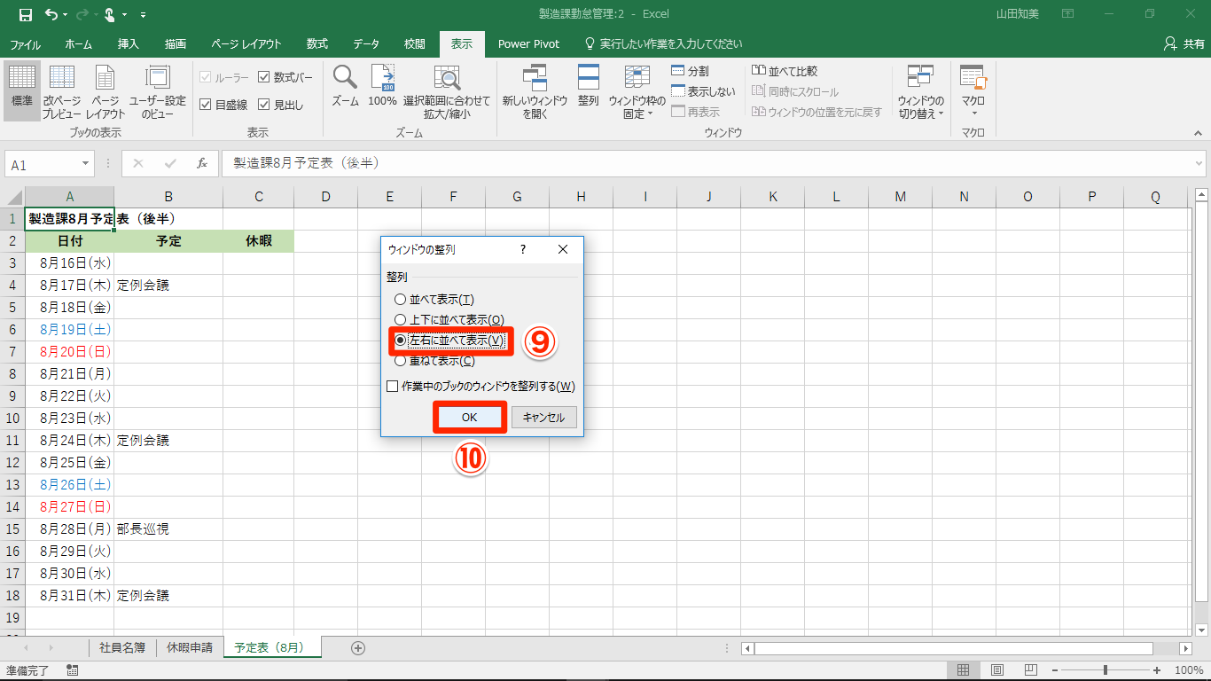Switch to the Home (ホーム) tab
Screen dimensions: 1211x681
tap(79, 43)
